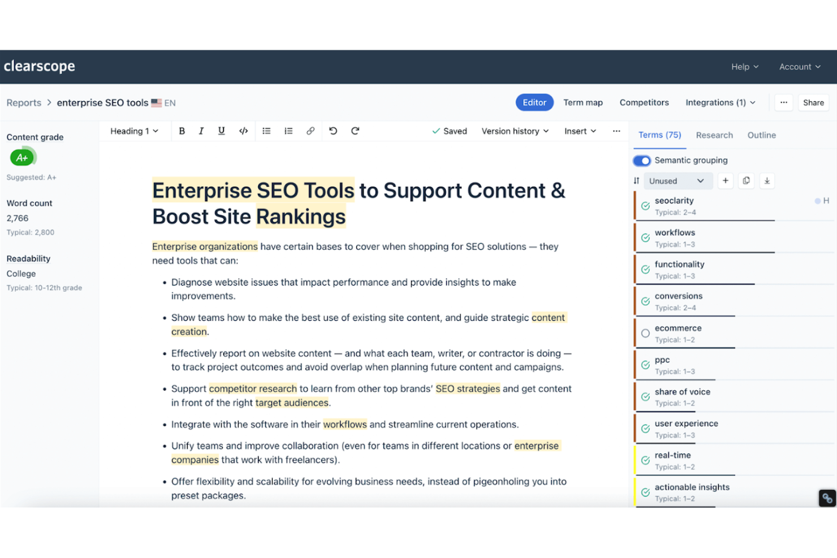Click the highlighted 'target audiences' term

tap(292, 403)
